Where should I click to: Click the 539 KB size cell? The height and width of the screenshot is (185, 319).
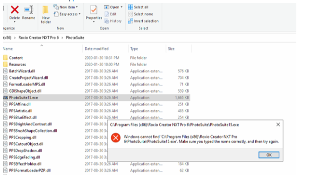pyautogui.click(x=183, y=91)
